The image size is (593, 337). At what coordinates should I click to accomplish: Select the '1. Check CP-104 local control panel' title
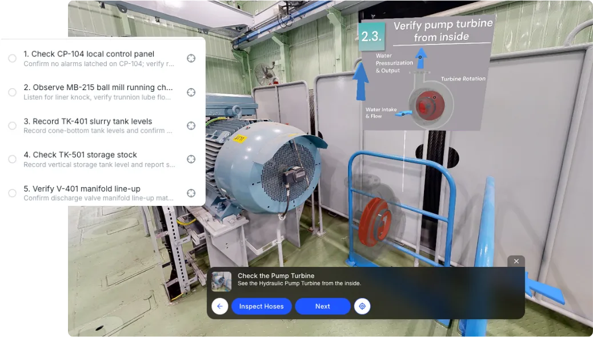[89, 54]
